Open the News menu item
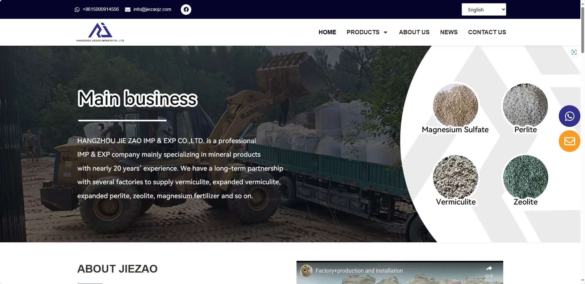Image resolution: width=585 pixels, height=284 pixels. [449, 32]
